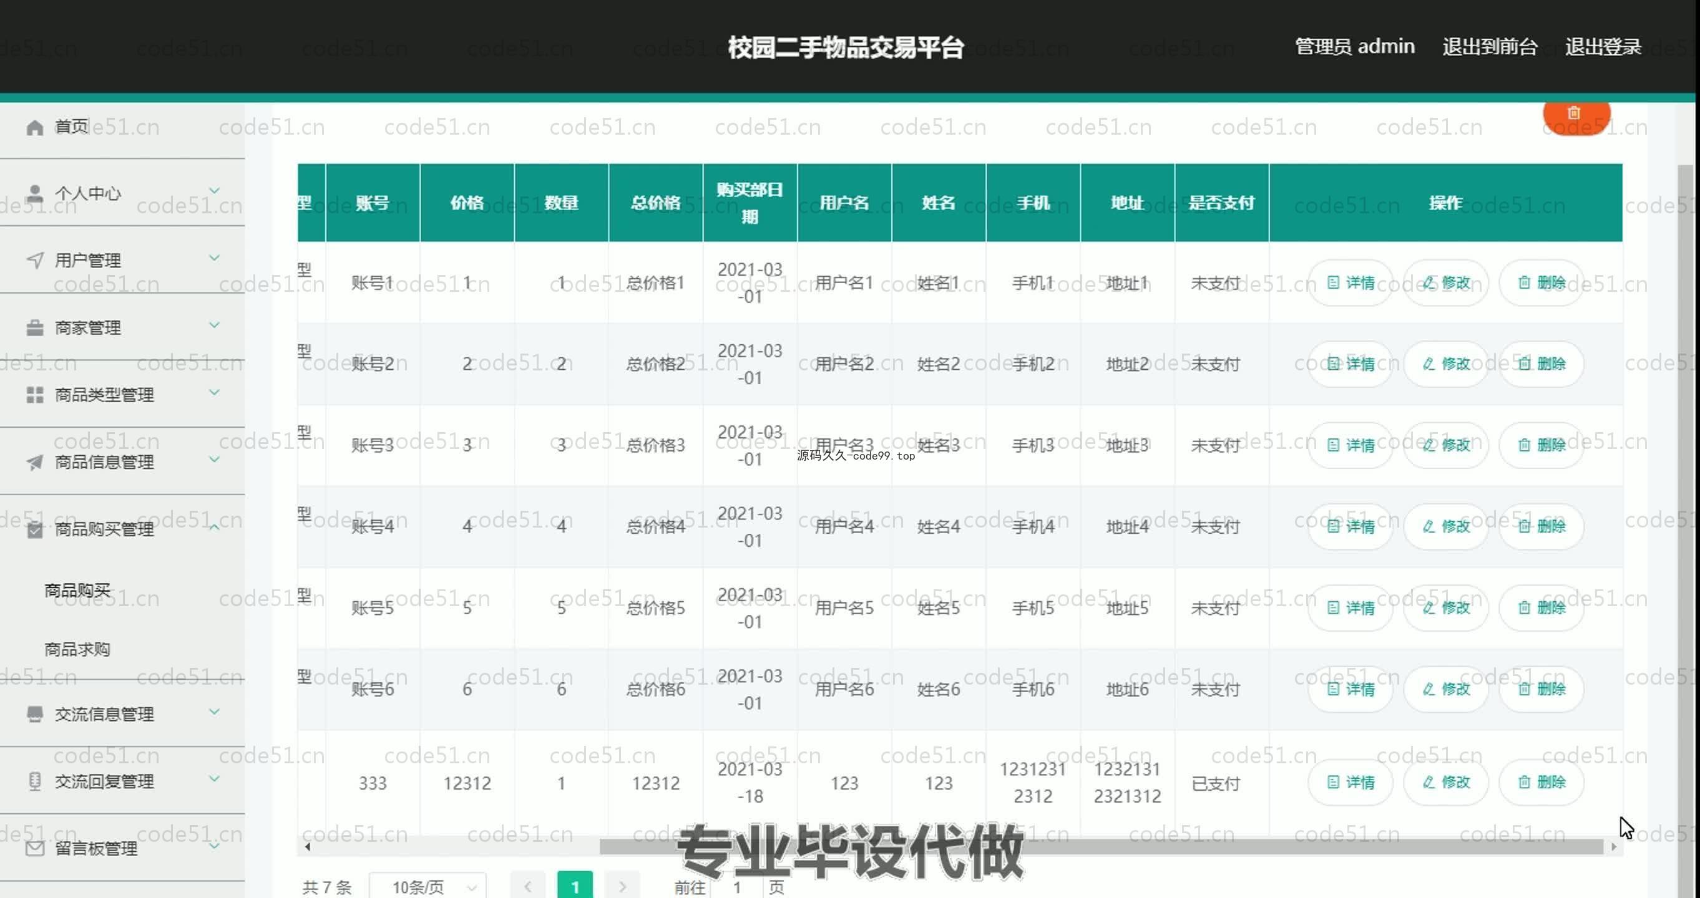Click 修改 for row 账号1
The image size is (1700, 898).
pos(1446,283)
